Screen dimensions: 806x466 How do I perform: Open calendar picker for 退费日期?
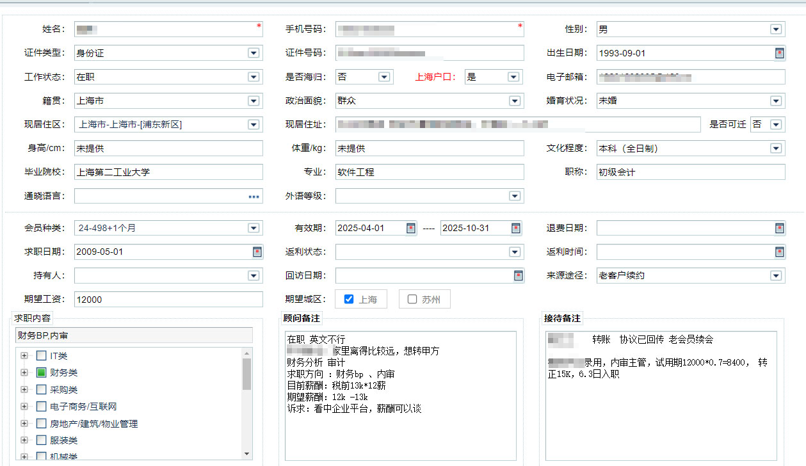(x=779, y=228)
